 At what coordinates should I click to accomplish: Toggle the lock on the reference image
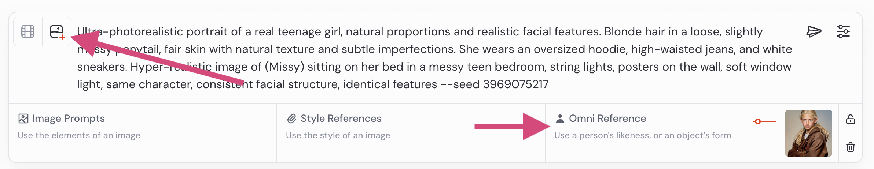point(851,120)
